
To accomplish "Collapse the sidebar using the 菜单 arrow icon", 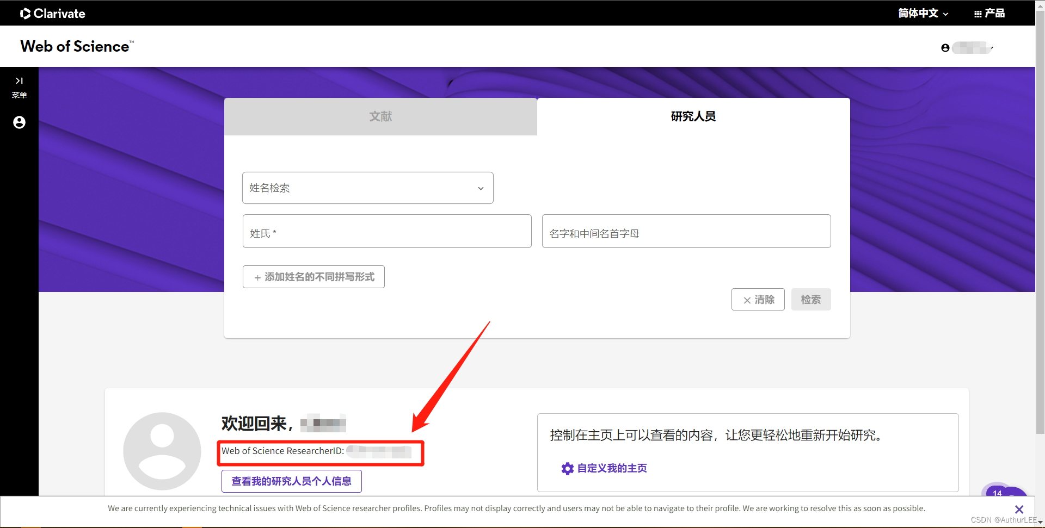I will (x=19, y=80).
